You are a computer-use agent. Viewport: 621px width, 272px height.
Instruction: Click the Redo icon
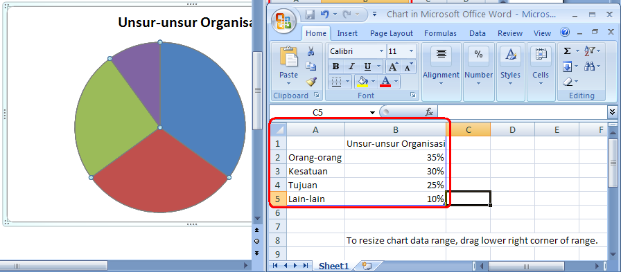347,15
